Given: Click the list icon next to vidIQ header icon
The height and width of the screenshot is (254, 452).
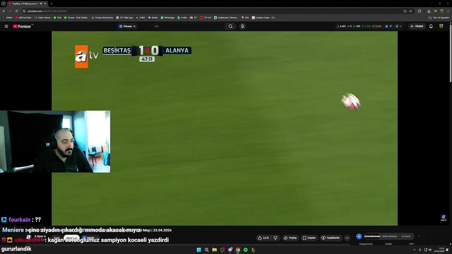Looking at the screenshot, I should pyautogui.click(x=391, y=26).
